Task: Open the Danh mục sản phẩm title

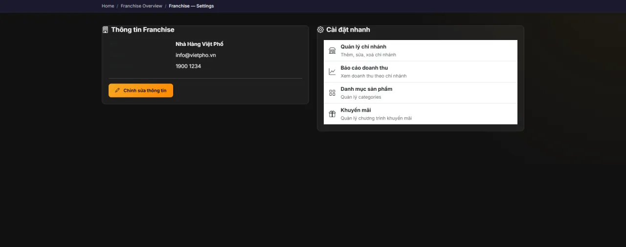Action: [366, 89]
